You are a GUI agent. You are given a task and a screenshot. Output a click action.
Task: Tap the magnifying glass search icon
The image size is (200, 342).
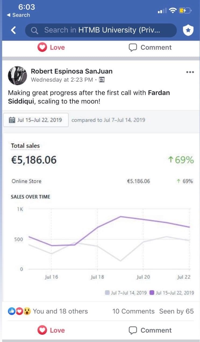(35, 30)
